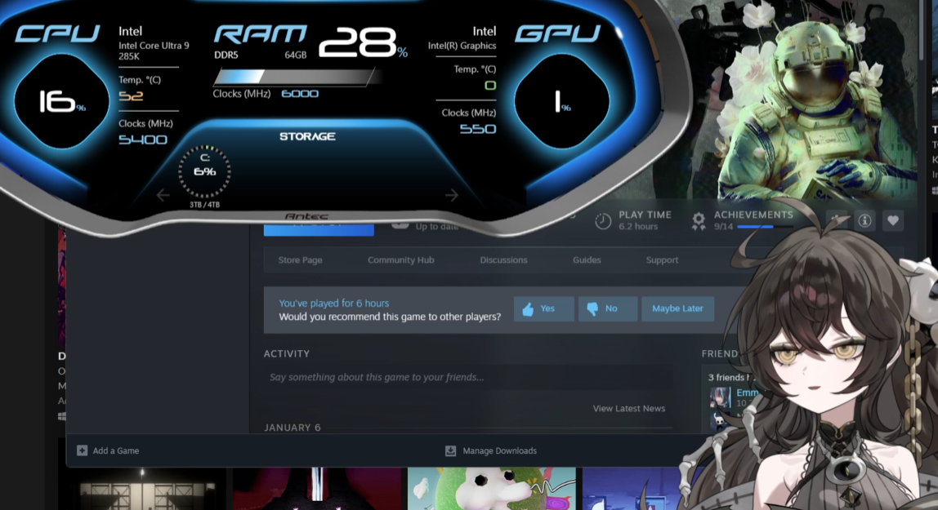
Task: Click the Add a Game label
Action: point(115,451)
